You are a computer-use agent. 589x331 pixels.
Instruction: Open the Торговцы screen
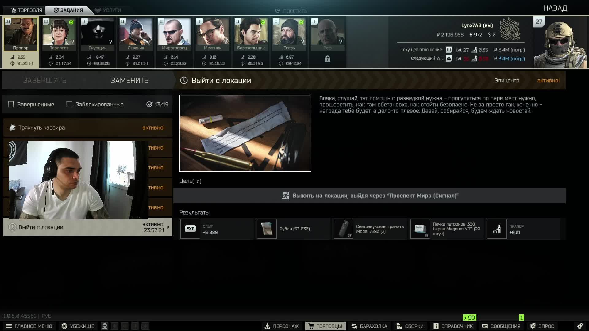pyautogui.click(x=325, y=326)
